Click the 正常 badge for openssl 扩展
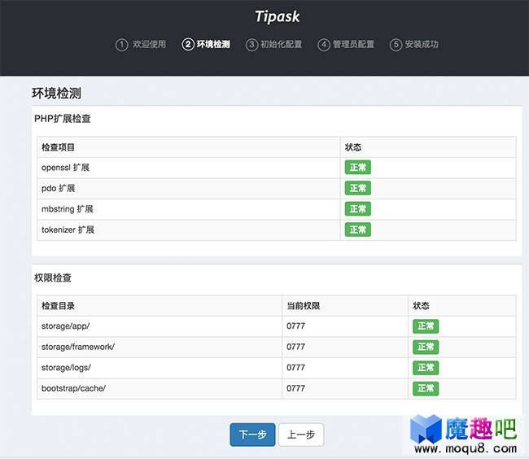The image size is (529, 459). coord(357,168)
